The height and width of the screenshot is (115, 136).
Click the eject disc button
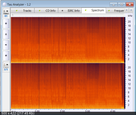click(6, 34)
